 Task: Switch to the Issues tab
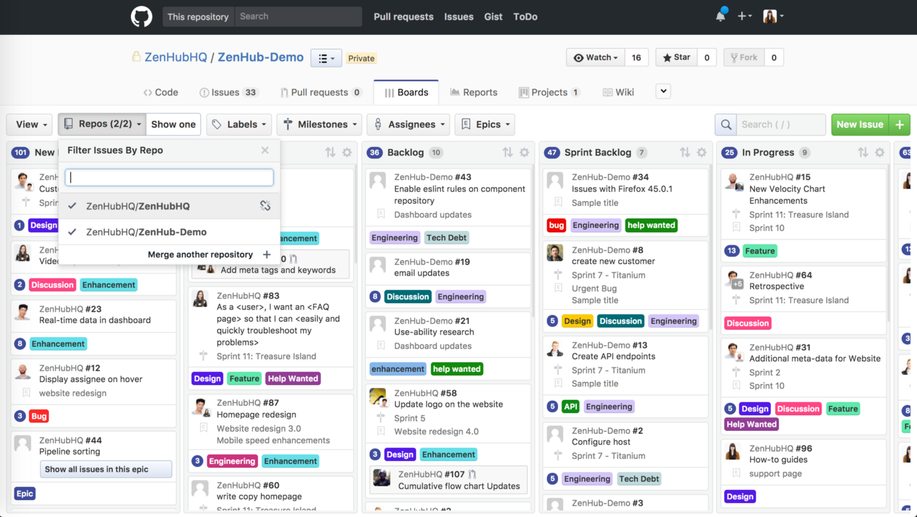point(229,92)
